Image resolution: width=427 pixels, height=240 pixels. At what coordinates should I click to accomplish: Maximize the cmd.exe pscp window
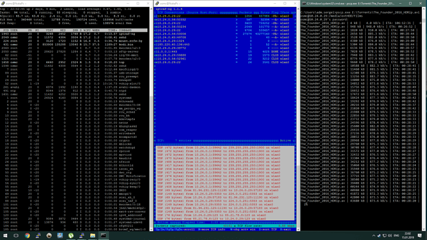click(410, 3)
